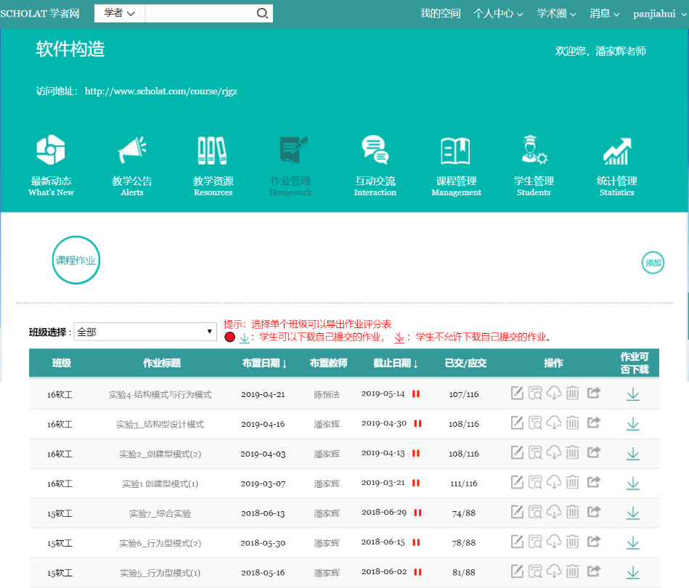Open 我的空间 in the top navigation
The image size is (689, 588).
(440, 14)
